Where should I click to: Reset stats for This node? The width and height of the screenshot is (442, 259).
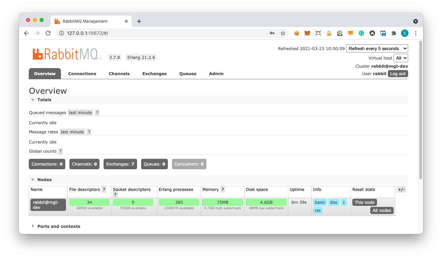pos(364,202)
